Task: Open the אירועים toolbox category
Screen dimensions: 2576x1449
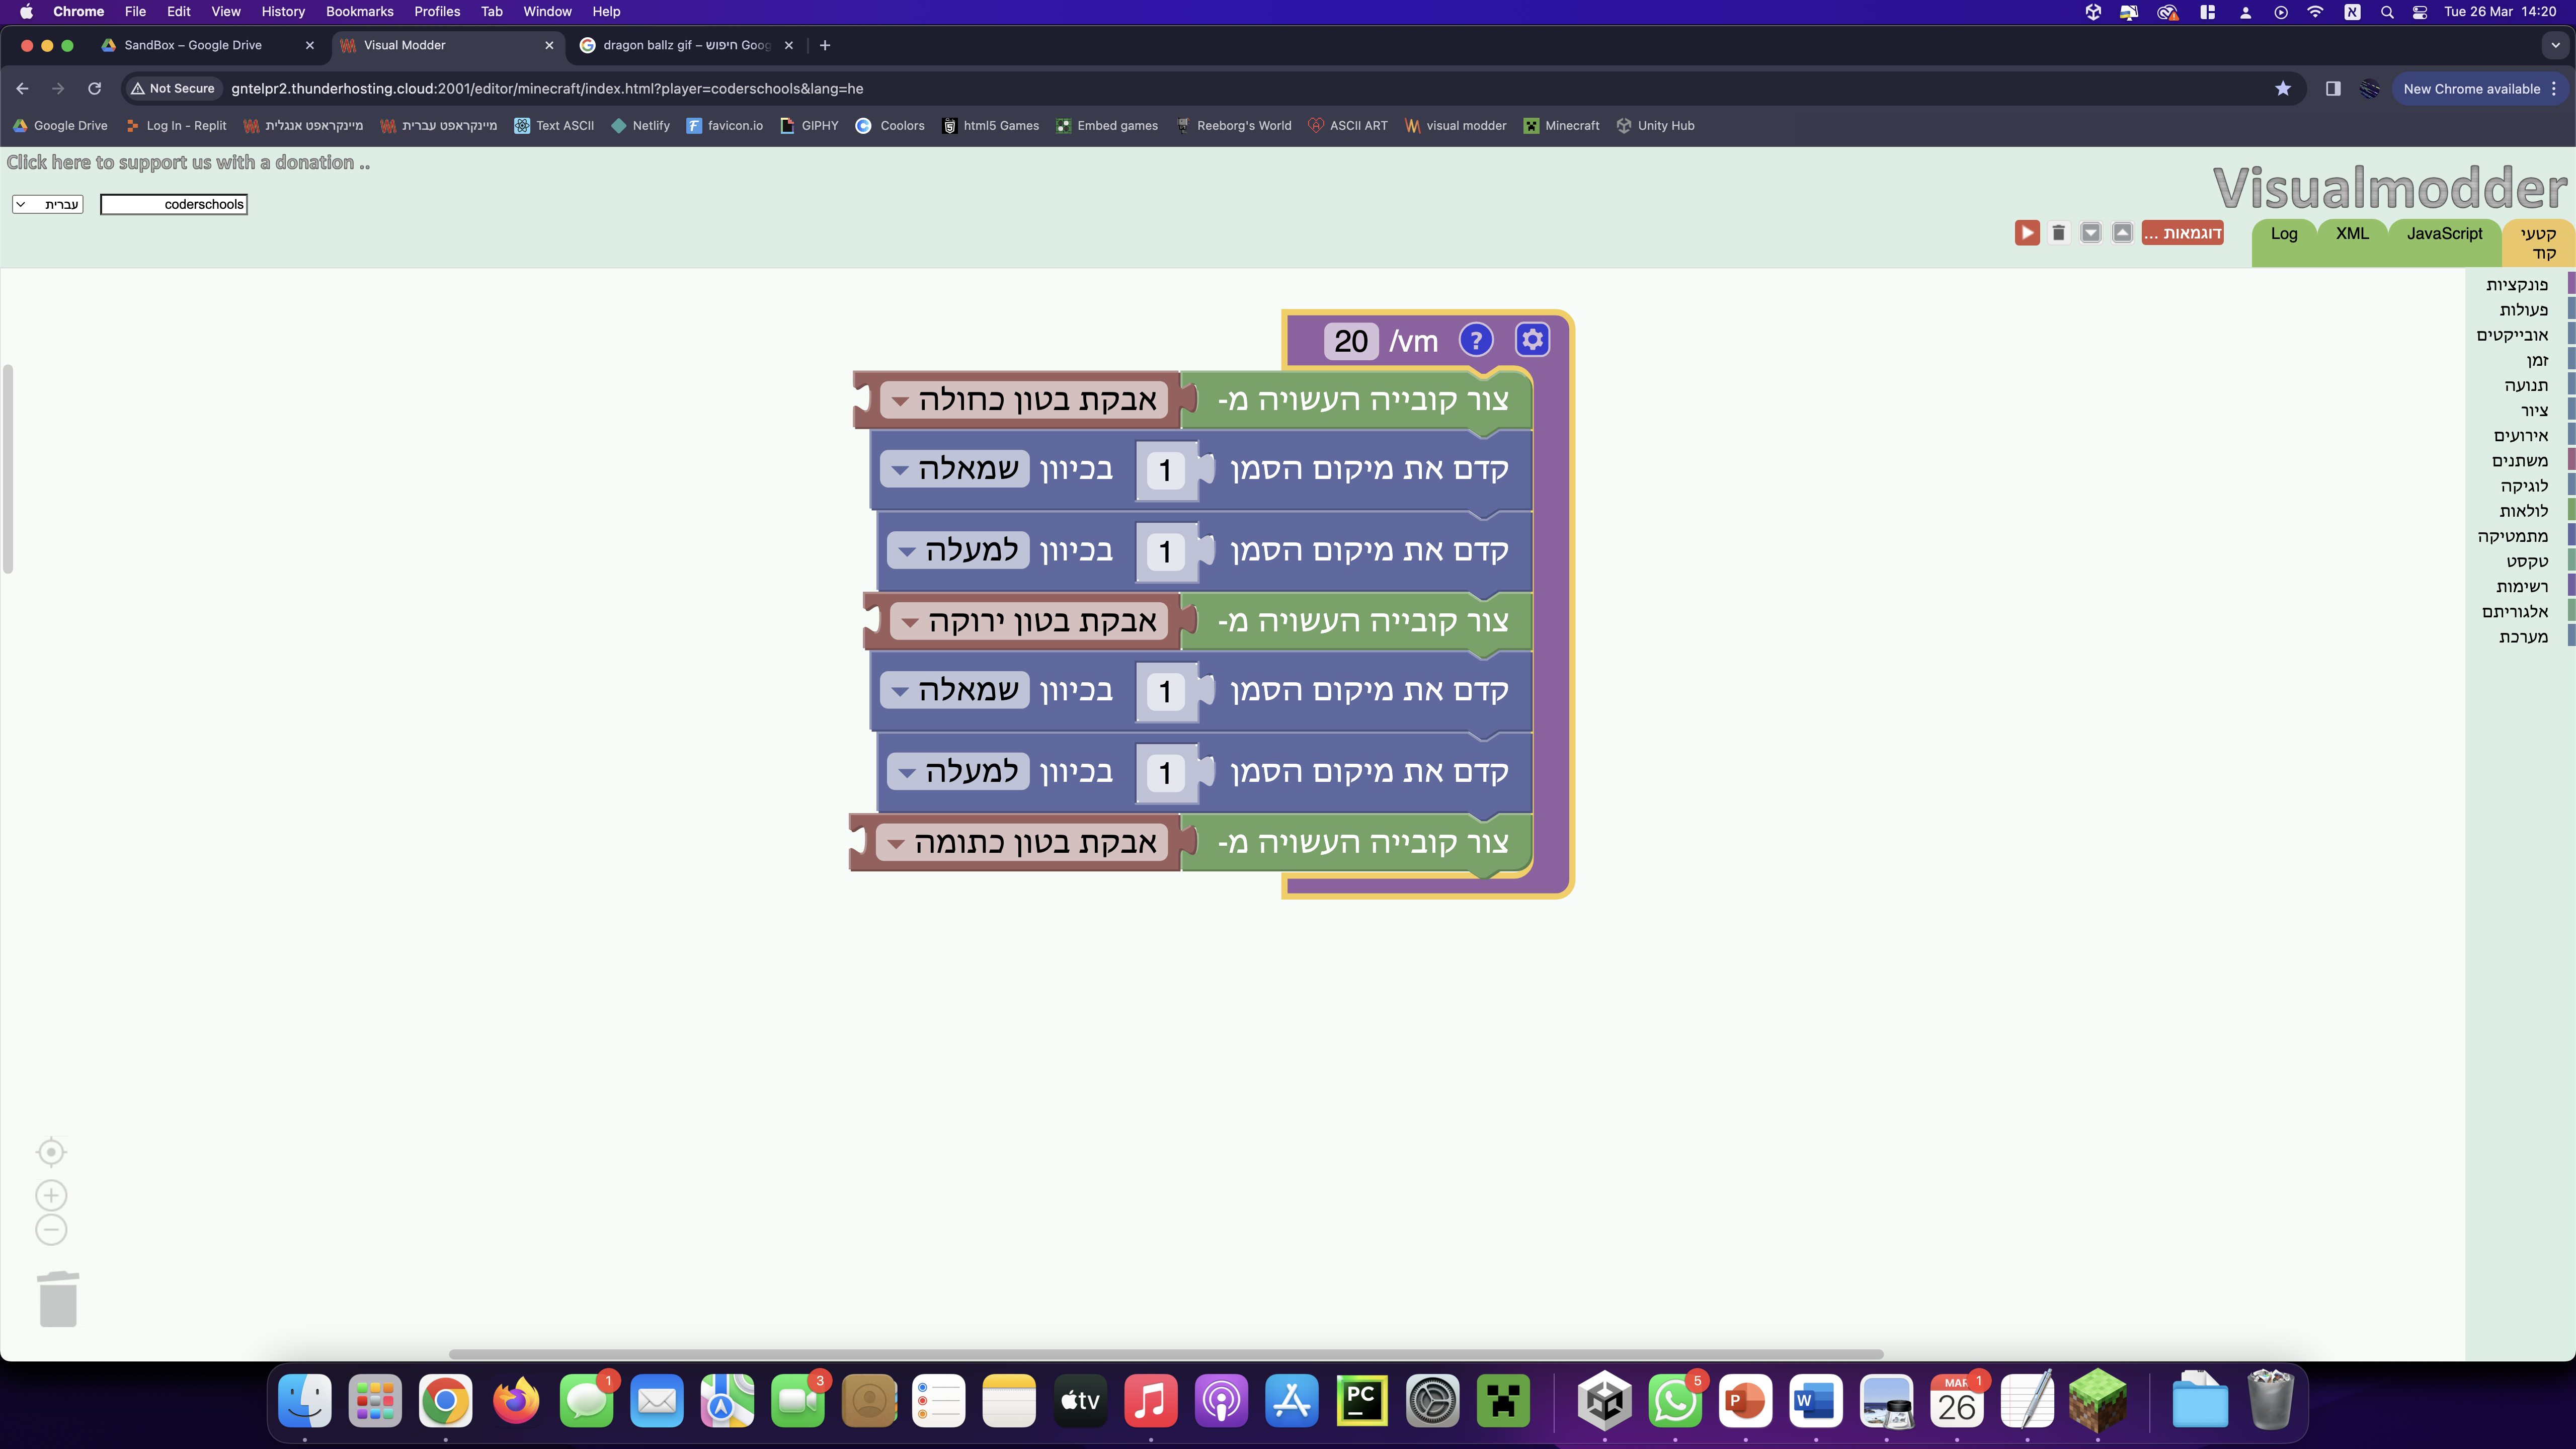Action: click(2521, 436)
